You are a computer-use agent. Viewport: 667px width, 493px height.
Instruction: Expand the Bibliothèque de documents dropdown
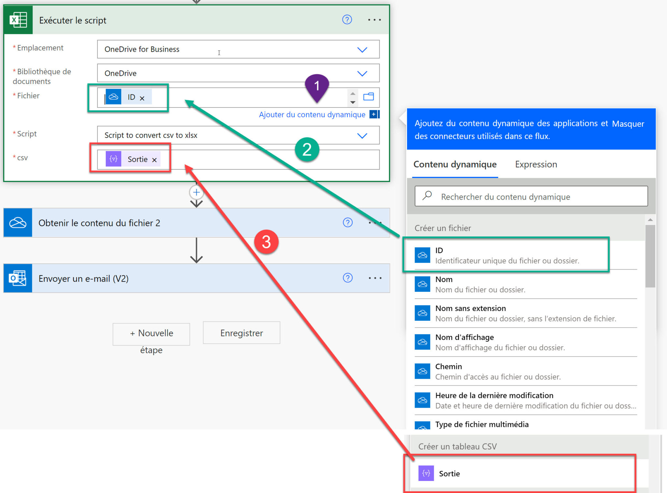click(362, 73)
